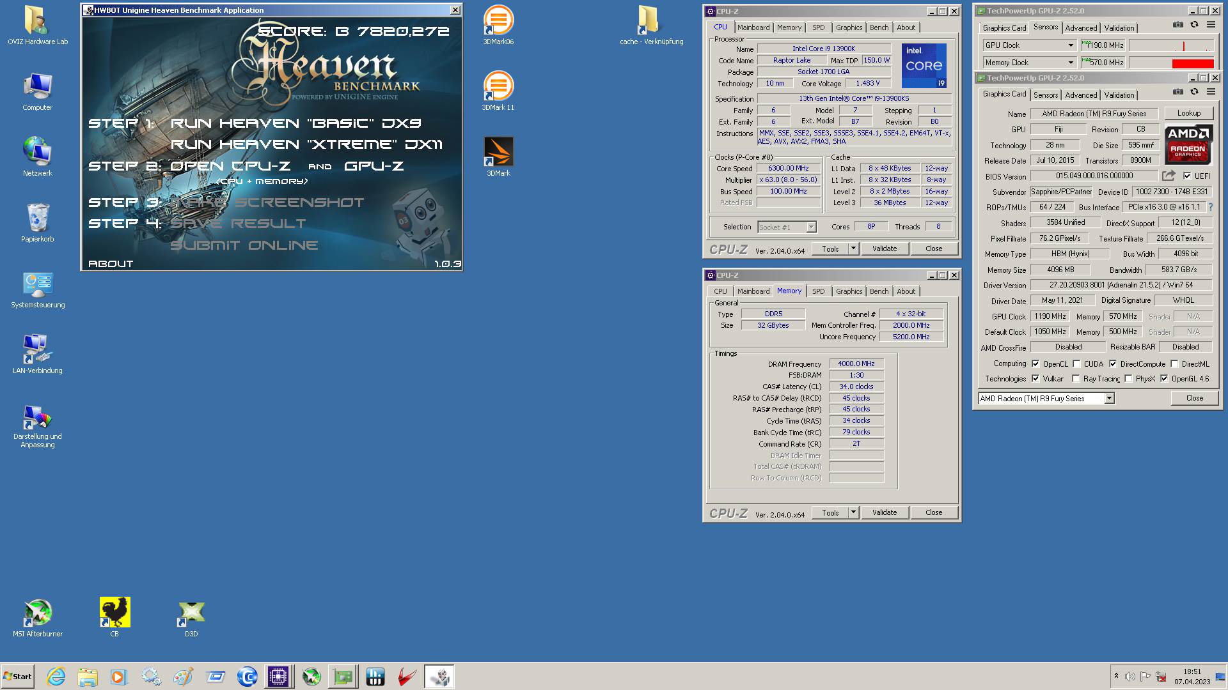Open the Papierkorb recycle bin

coord(38,223)
